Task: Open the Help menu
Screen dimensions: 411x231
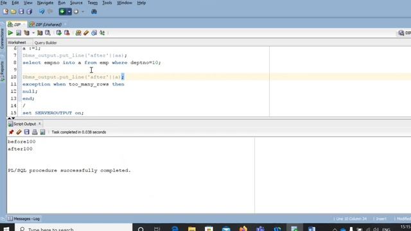Action: coord(141,3)
